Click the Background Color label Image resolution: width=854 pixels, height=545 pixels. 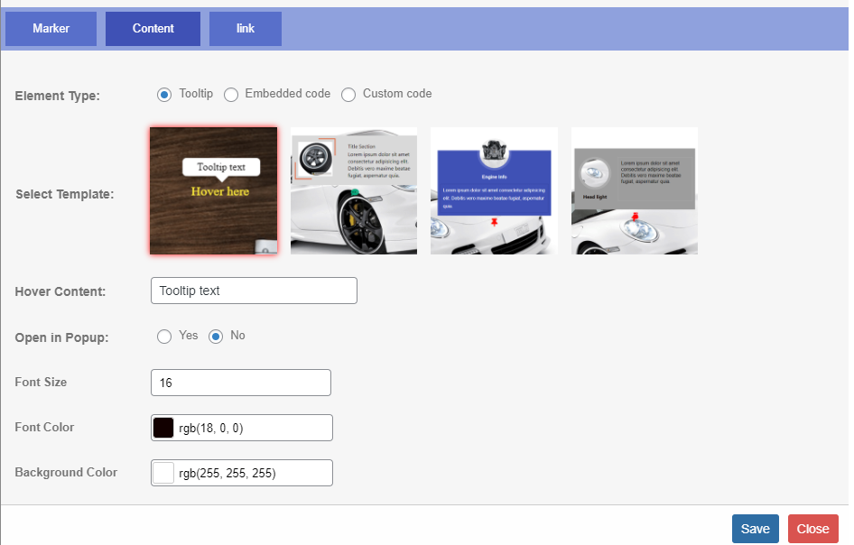(66, 473)
